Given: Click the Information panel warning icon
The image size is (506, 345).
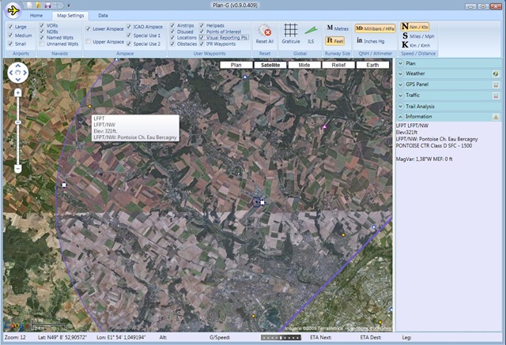Looking at the screenshot, I should coord(496,117).
